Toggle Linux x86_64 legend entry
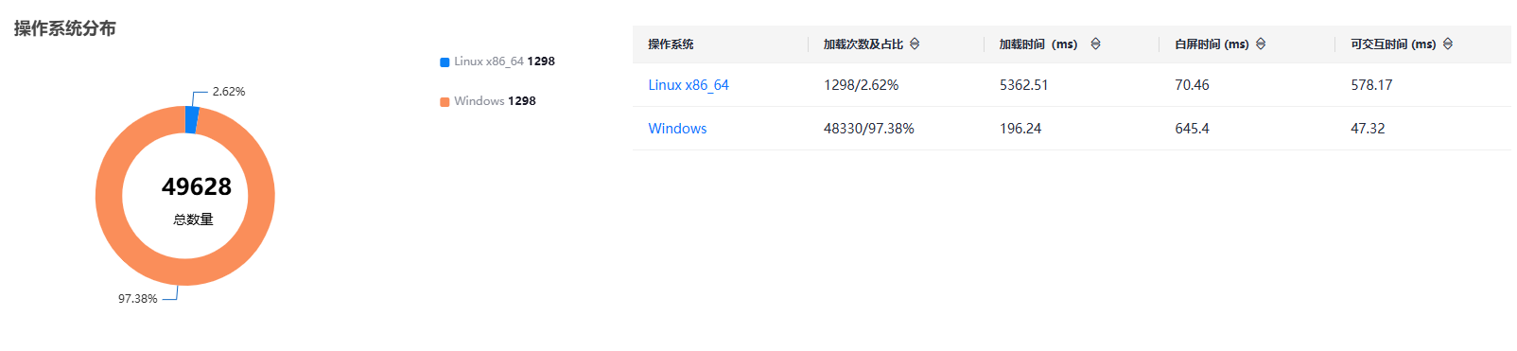The image size is (1517, 351). point(497,61)
